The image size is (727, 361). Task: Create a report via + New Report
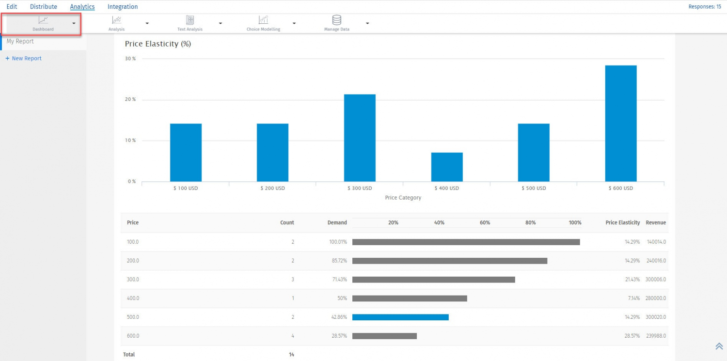(23, 58)
